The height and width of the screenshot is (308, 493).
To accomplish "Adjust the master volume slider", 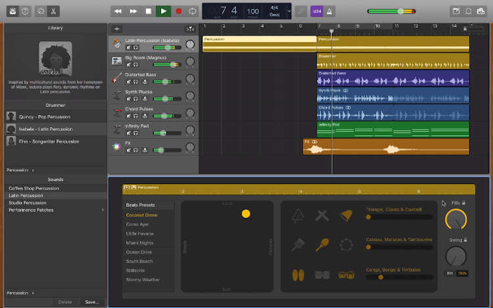I will (392, 11).
